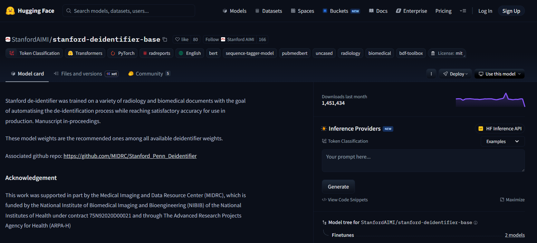537x243 pixels.
Task: Open the Token Classification task tag
Action: click(35, 53)
